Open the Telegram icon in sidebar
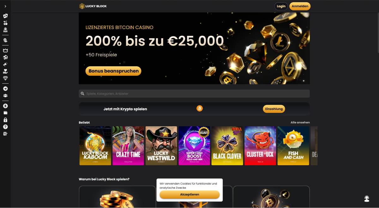 pyautogui.click(x=5, y=89)
